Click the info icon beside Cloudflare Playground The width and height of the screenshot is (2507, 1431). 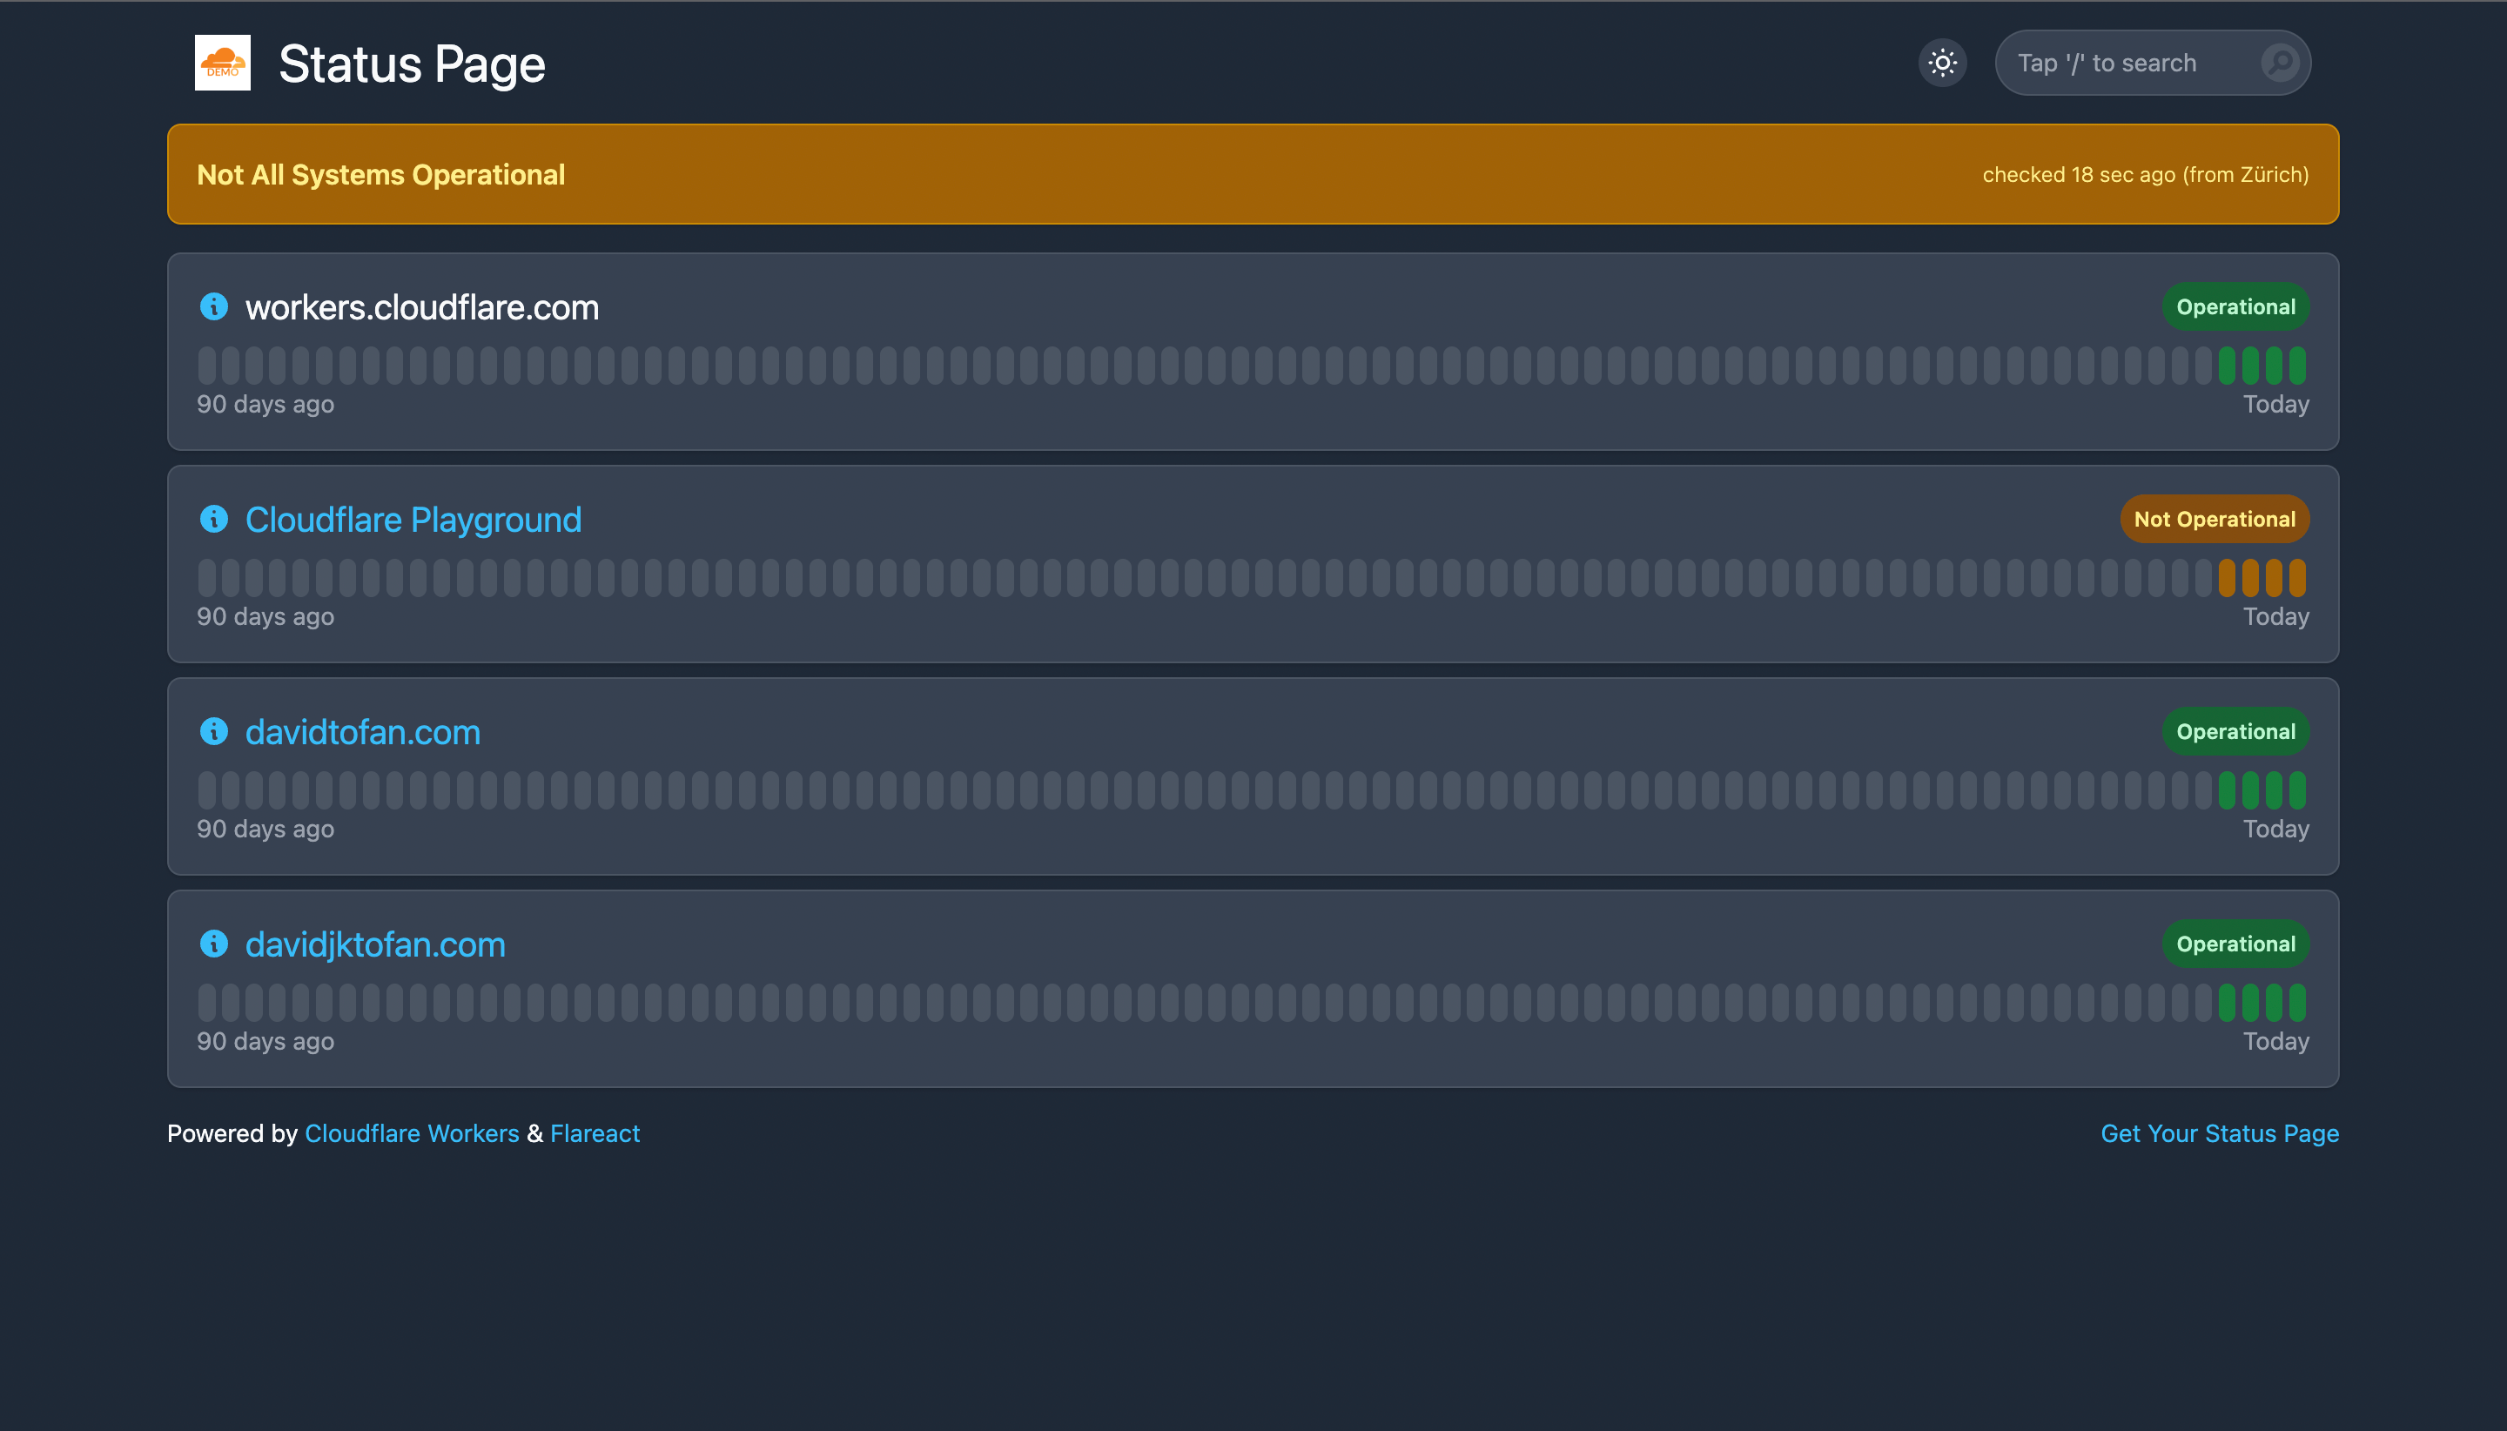coord(214,519)
